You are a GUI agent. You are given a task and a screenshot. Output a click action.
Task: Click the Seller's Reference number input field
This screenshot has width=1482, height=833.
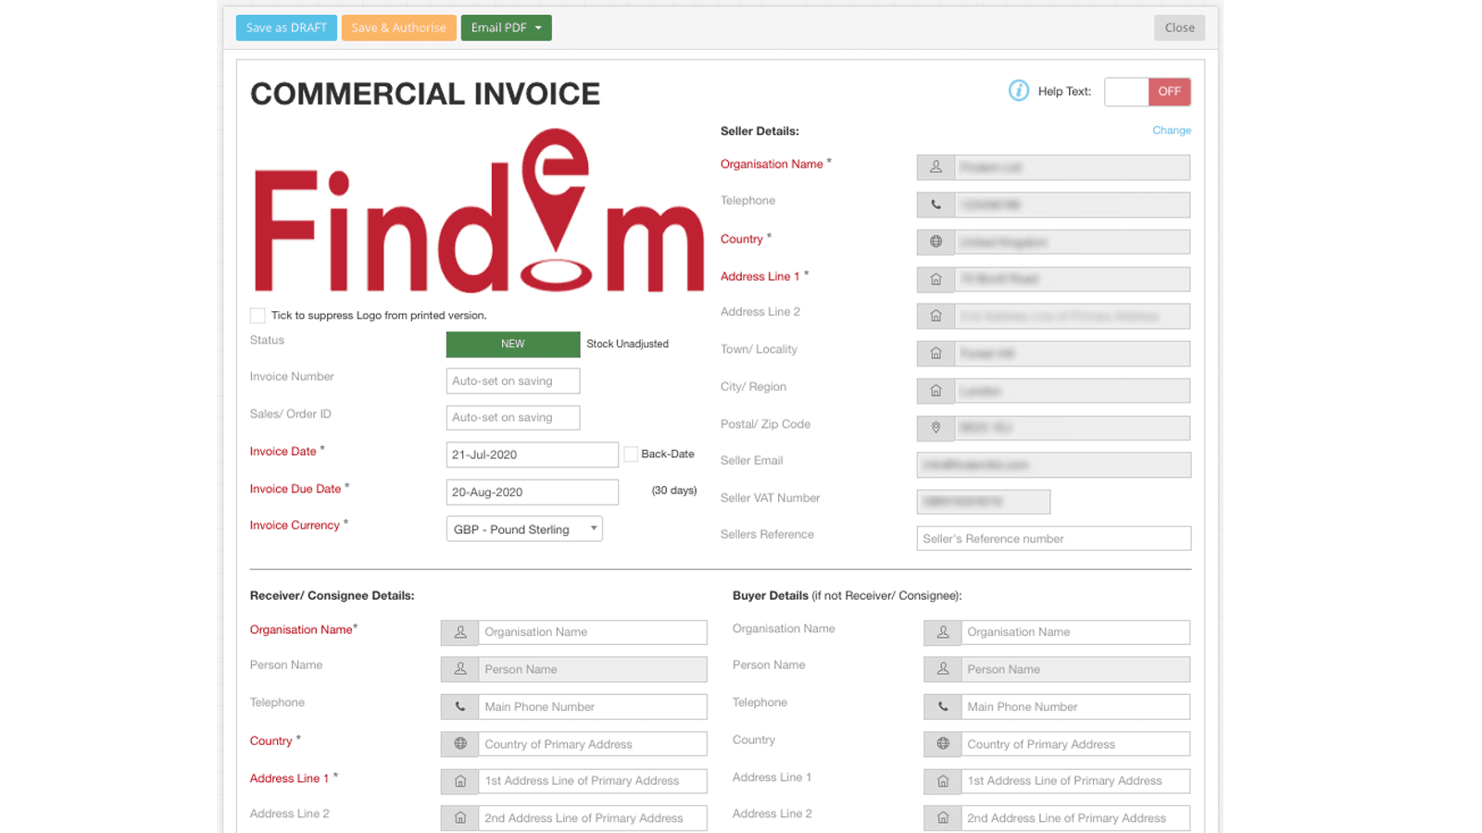point(1053,538)
